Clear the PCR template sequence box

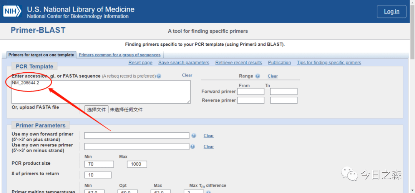[x=187, y=75]
